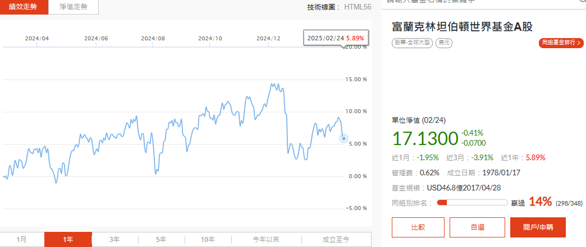Click the 14% peer ranking percentage
586x247 pixels.
541,202
